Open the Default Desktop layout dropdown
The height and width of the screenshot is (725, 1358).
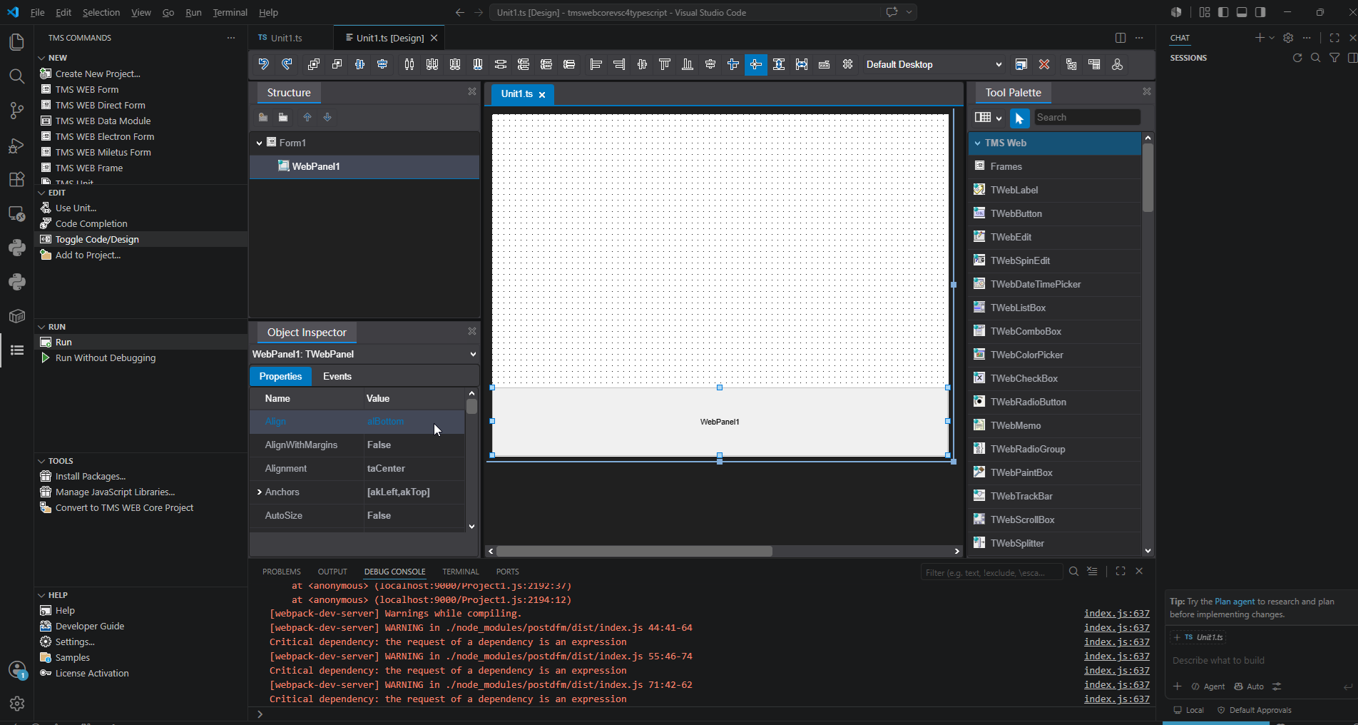[x=934, y=64]
